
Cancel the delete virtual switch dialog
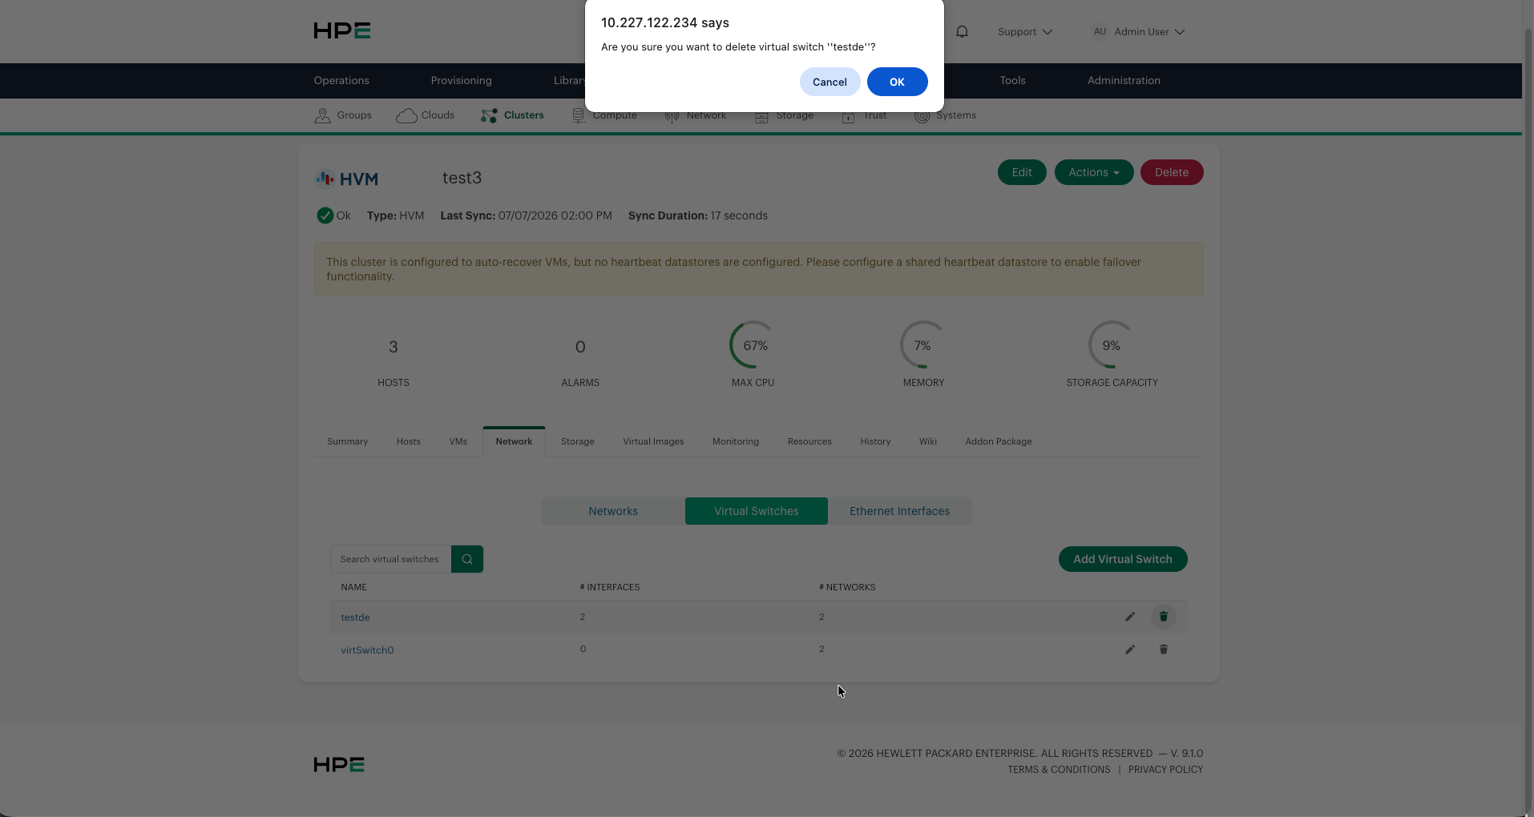tap(830, 82)
